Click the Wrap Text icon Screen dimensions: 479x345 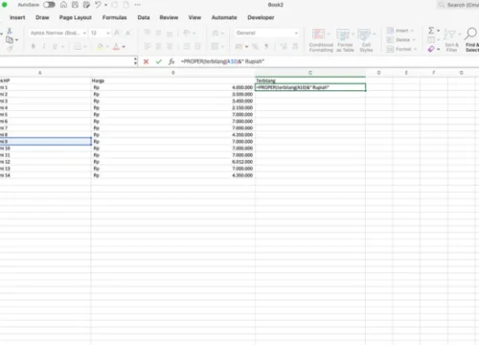(x=216, y=33)
